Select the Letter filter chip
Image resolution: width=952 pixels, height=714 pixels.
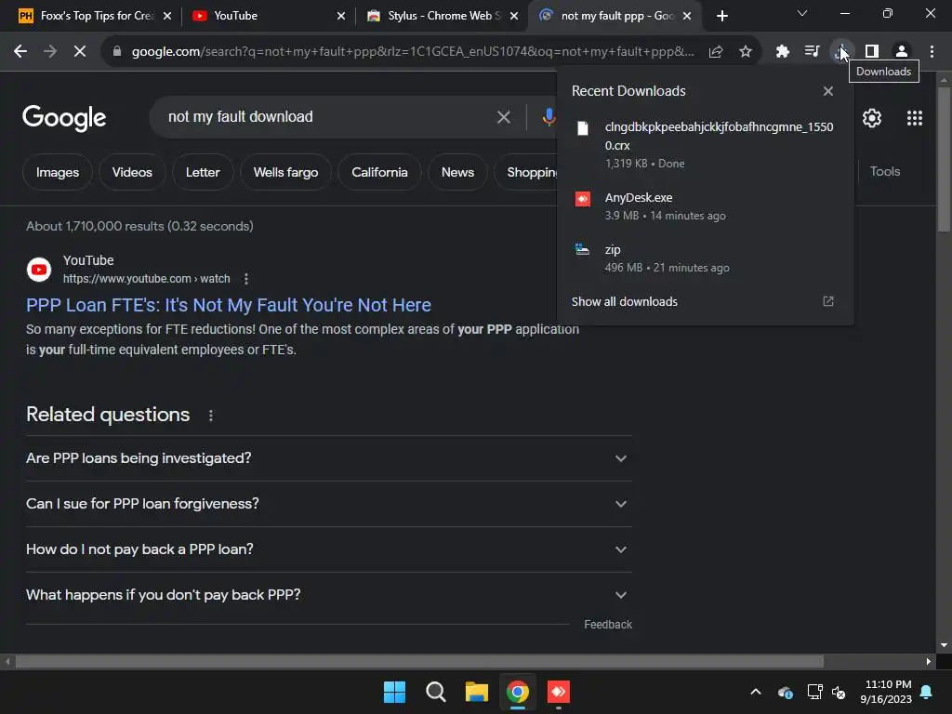(203, 172)
